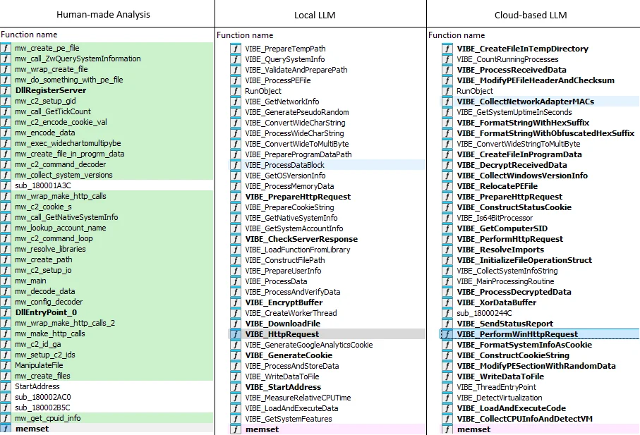This screenshot has width=640, height=435.
Task: Select VIBE_FormatStringWithObfuscatedHexSuffix function
Action: (540, 133)
